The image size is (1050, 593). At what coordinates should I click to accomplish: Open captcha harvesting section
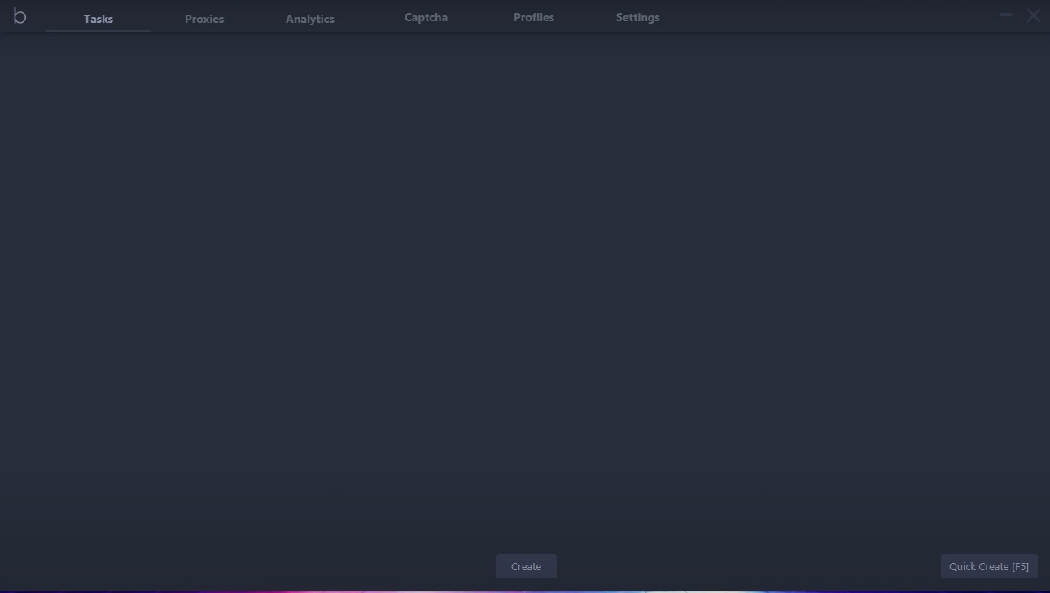click(426, 16)
